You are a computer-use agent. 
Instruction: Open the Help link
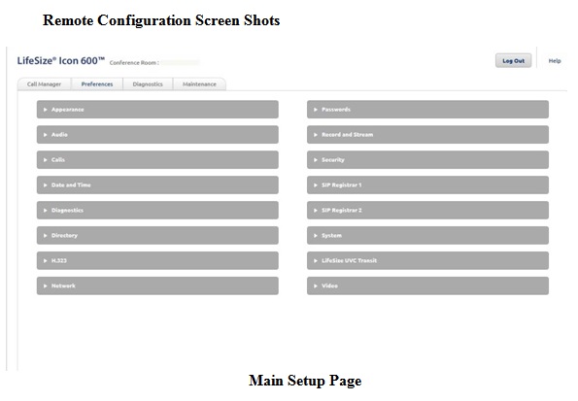point(555,61)
